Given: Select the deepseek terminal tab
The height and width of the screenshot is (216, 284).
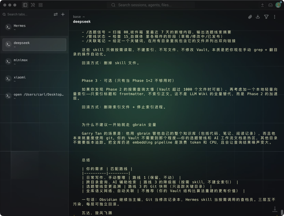Looking at the screenshot, I should (34, 44).
